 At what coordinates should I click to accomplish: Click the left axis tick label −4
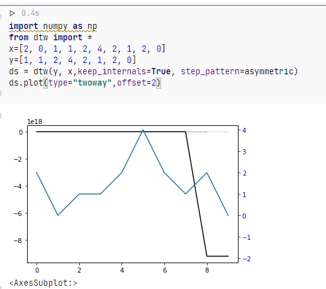coord(18,186)
